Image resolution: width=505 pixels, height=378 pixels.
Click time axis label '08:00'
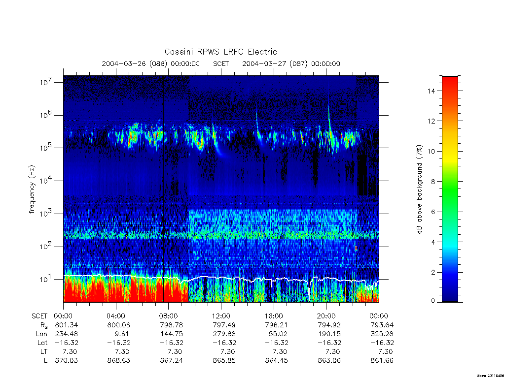pyautogui.click(x=168, y=316)
